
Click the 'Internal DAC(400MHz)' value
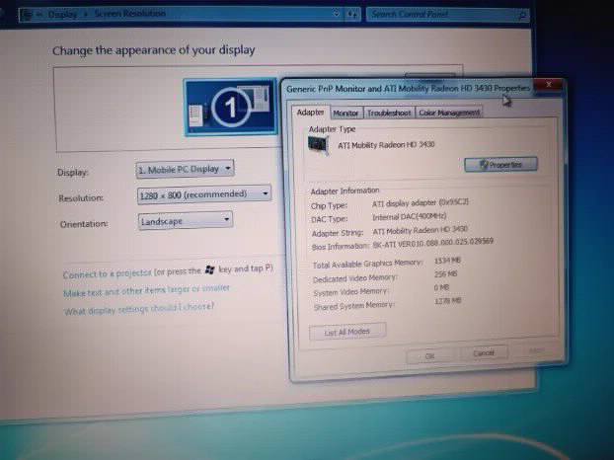pos(410,216)
